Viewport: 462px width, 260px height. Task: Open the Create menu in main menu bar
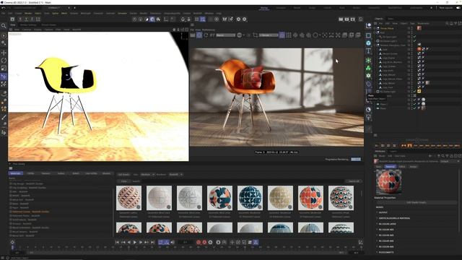click(x=19, y=13)
